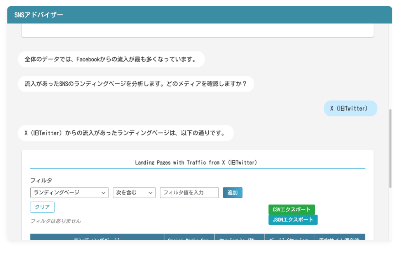This screenshot has width=398, height=253.
Task: Click the フィルタはありません status text
Action: pyautogui.click(x=56, y=221)
